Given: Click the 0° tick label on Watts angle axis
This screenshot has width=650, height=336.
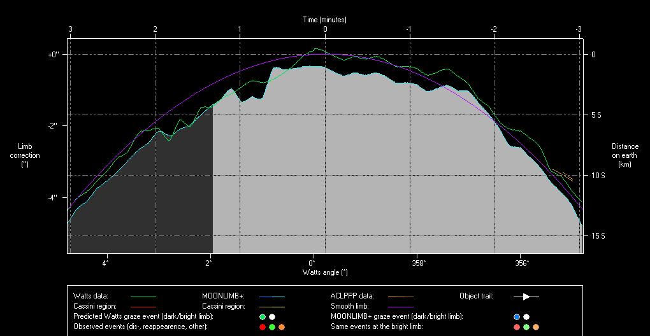Looking at the screenshot, I should coord(312,262).
